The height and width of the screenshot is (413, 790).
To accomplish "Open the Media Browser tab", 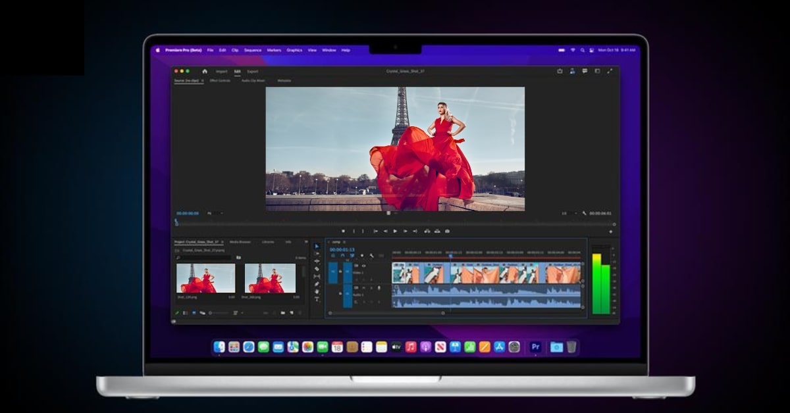I will [x=240, y=242].
